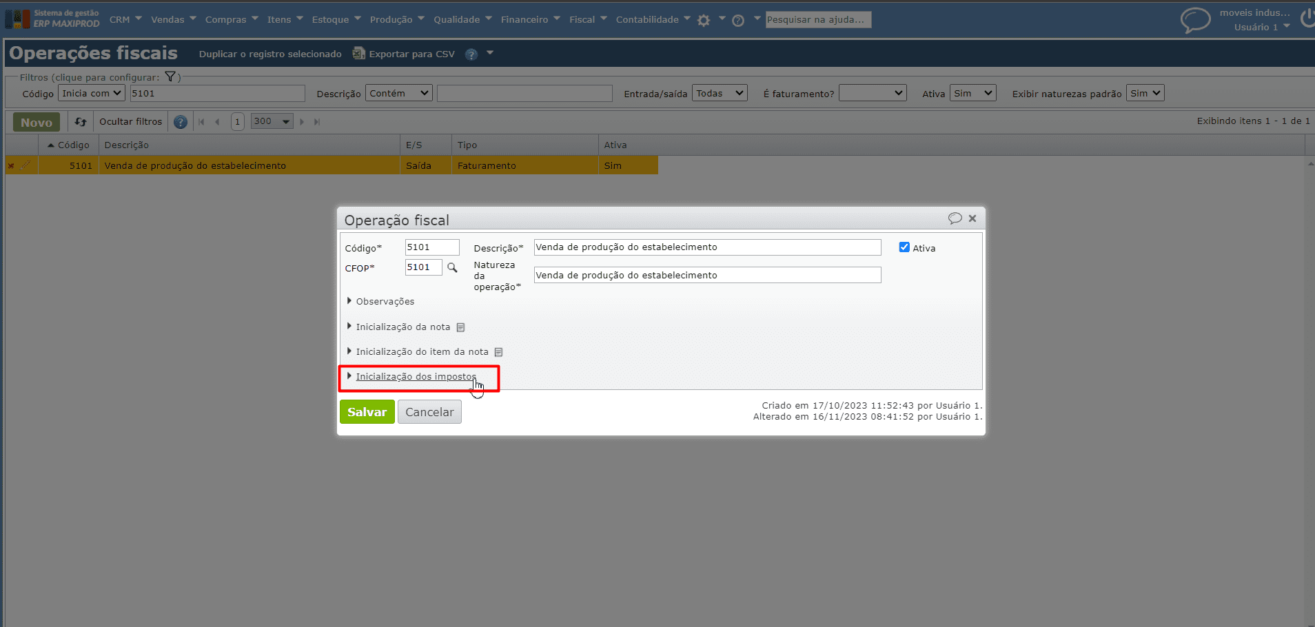Screen dimensions: 1315x627
Task: Open the dropdown arrow next to the toolbar help icon
Action: [x=490, y=53]
